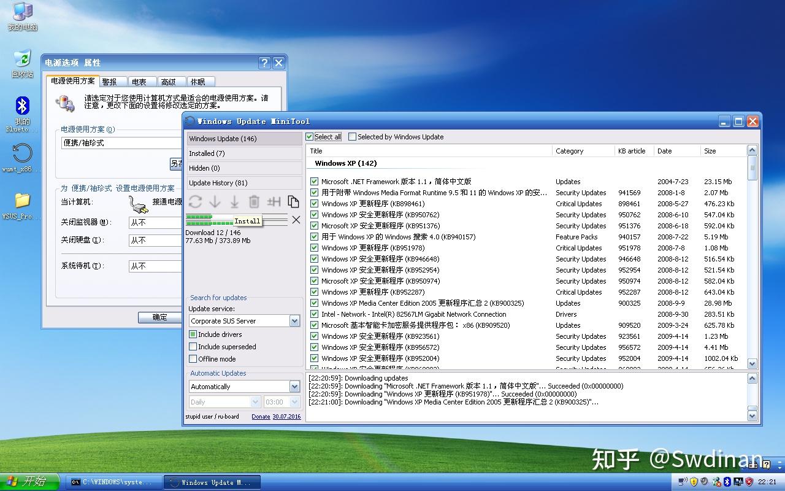The height and width of the screenshot is (491, 785).
Task: Uncheck the Microsoft .NET Framework 1.1 checkbox
Action: (x=314, y=182)
